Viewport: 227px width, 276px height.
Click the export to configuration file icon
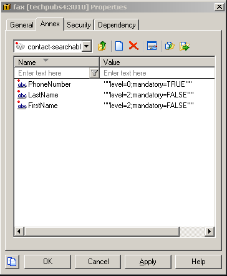pyautogui.click(x=185, y=46)
